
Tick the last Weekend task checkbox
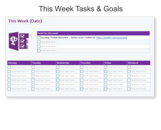pyautogui.click(x=129, y=89)
